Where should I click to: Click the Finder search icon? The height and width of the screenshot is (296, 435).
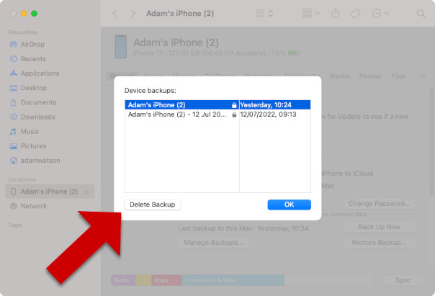tap(421, 13)
